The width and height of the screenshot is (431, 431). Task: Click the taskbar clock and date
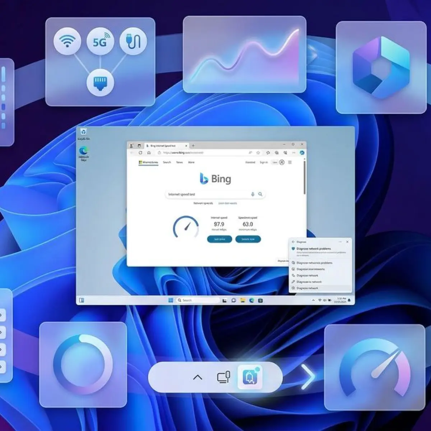tap(340, 300)
